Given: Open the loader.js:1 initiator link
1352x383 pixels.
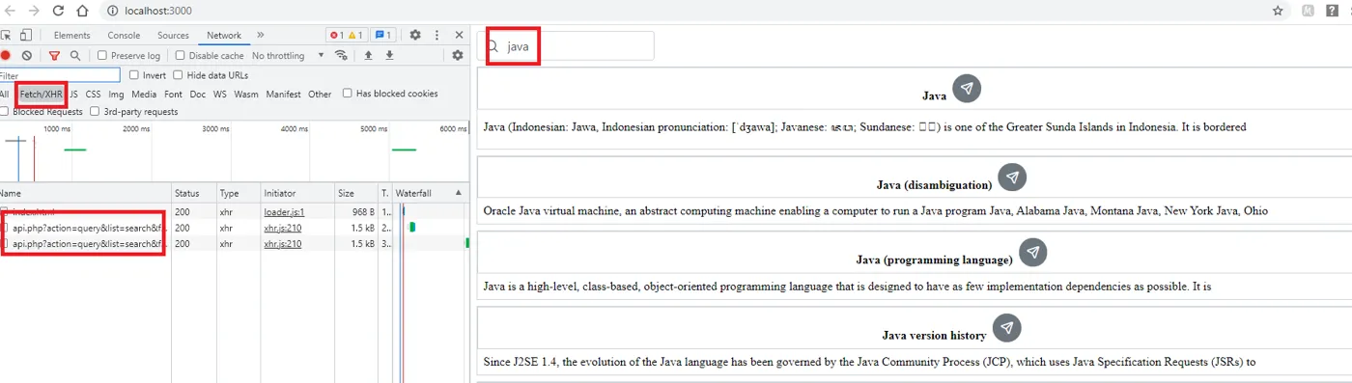Looking at the screenshot, I should (284, 211).
